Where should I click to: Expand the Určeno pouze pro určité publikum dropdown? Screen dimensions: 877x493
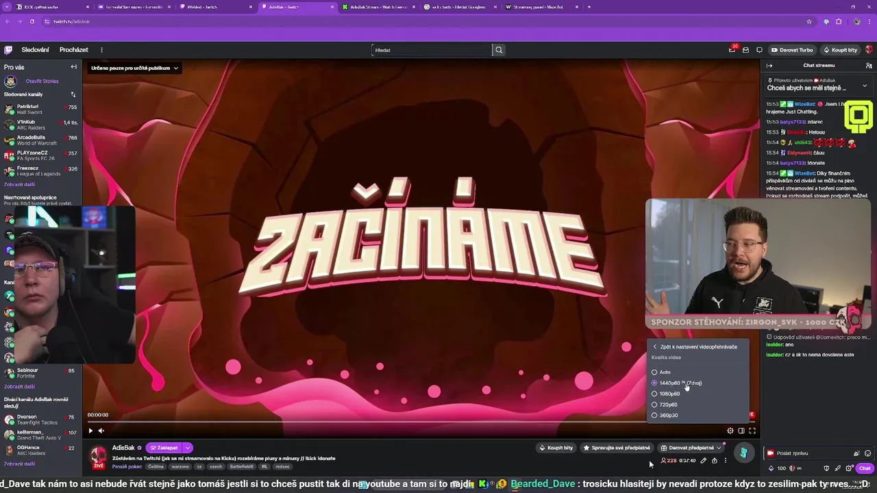pos(134,68)
